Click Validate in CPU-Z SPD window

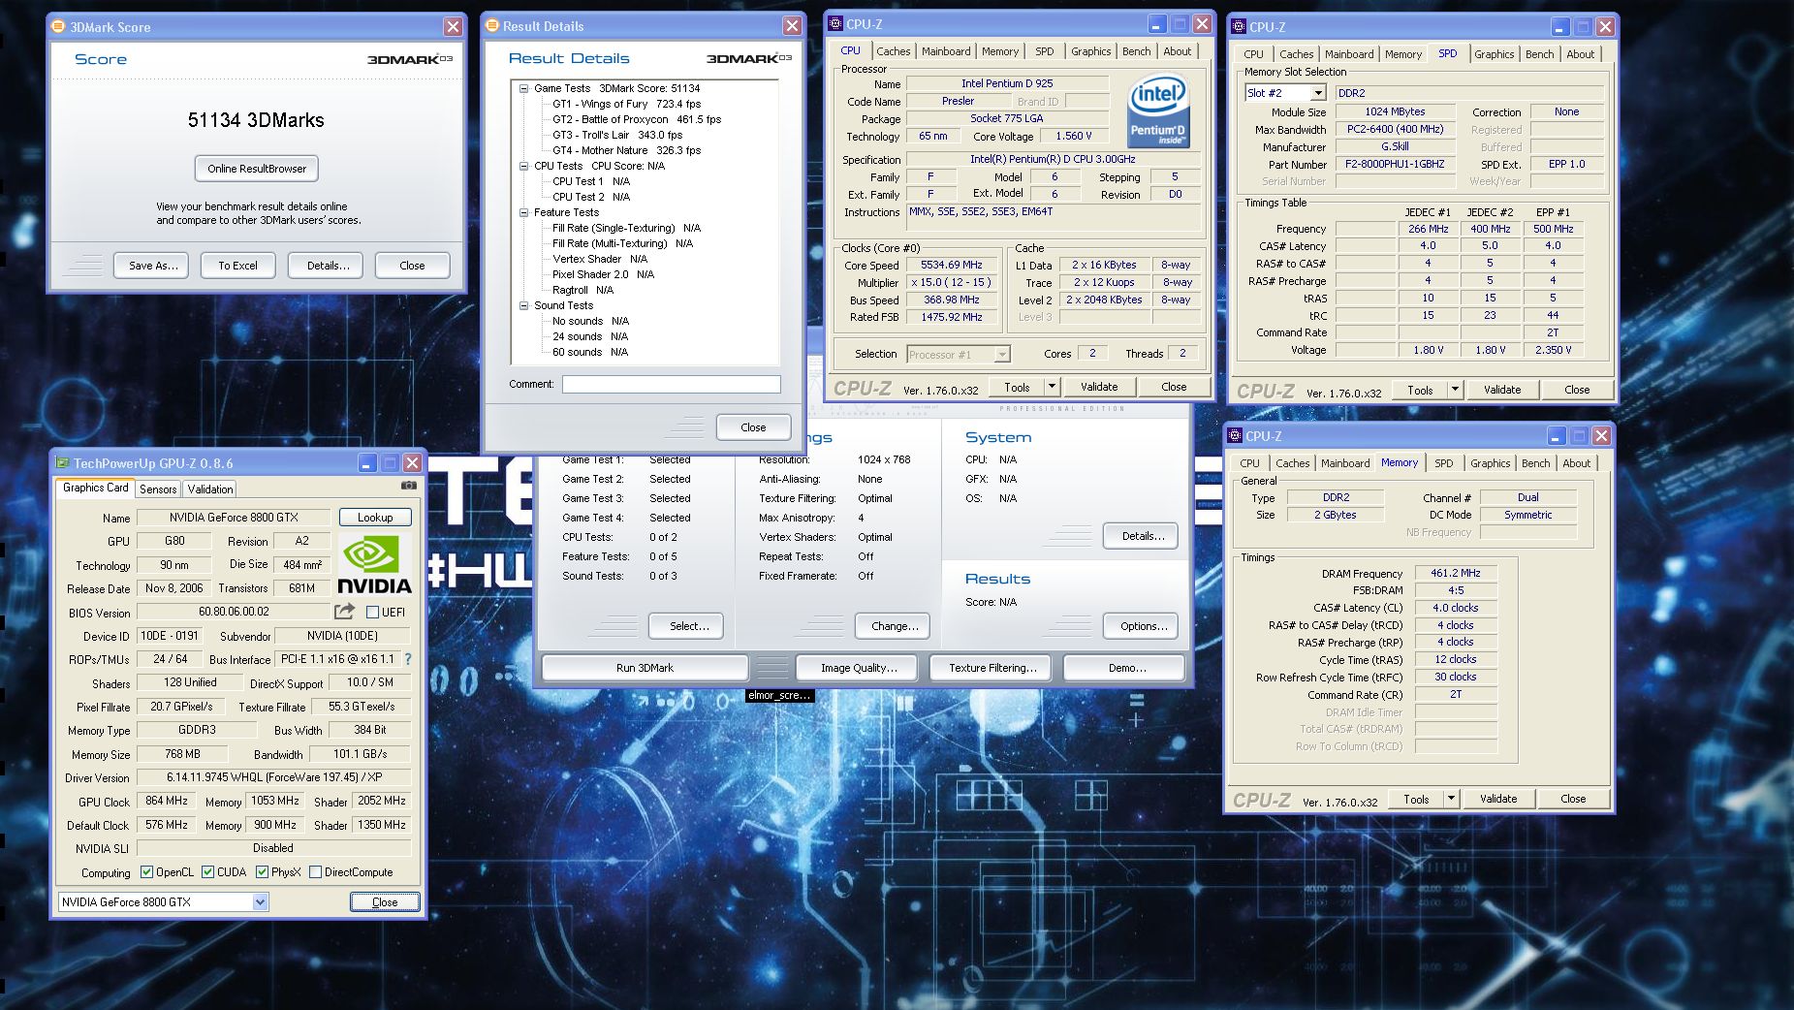click(x=1502, y=390)
